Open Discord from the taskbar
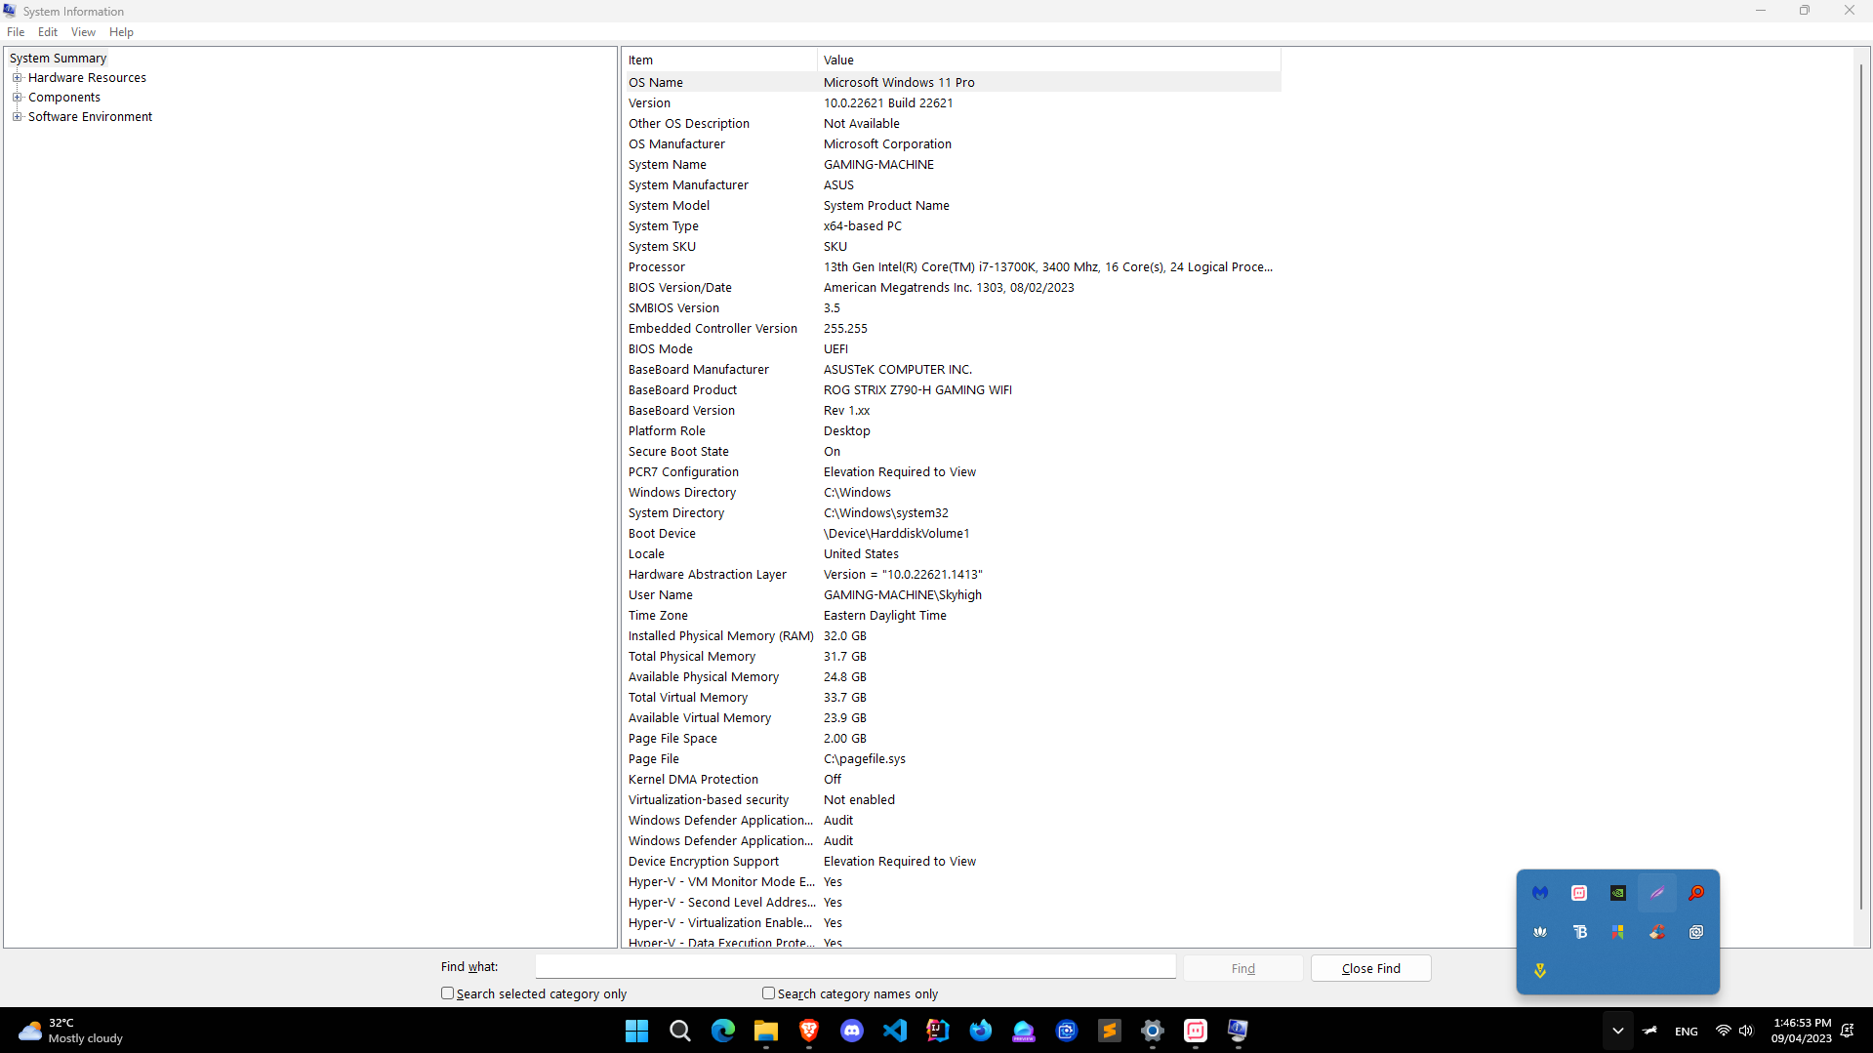Screen dimensions: 1873x1053 (x=852, y=1031)
